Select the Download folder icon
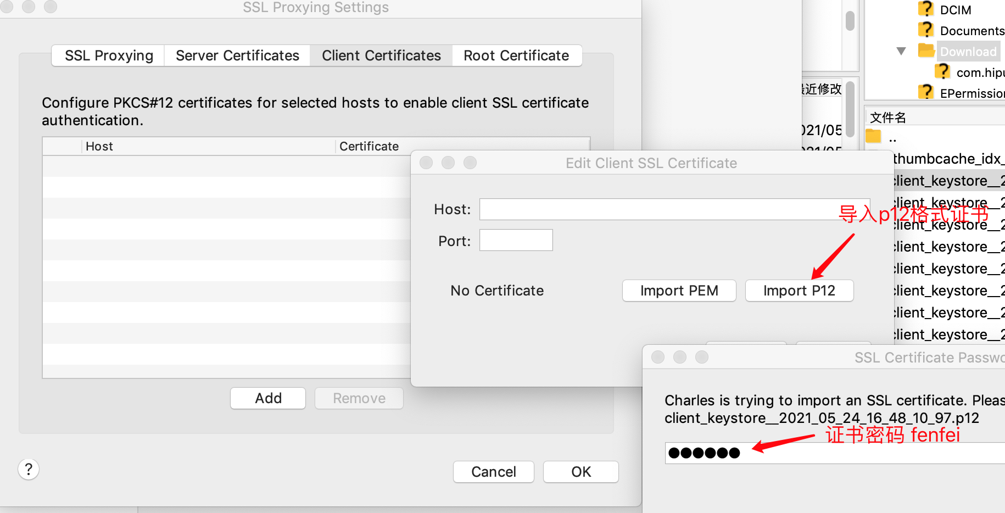1005x513 pixels. click(926, 51)
